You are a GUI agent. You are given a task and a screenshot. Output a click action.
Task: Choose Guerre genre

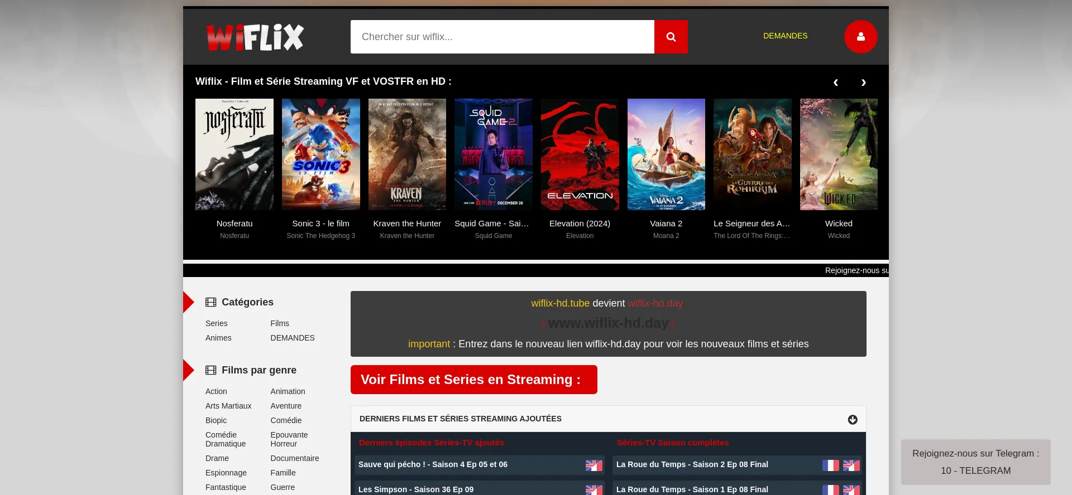pyautogui.click(x=283, y=487)
